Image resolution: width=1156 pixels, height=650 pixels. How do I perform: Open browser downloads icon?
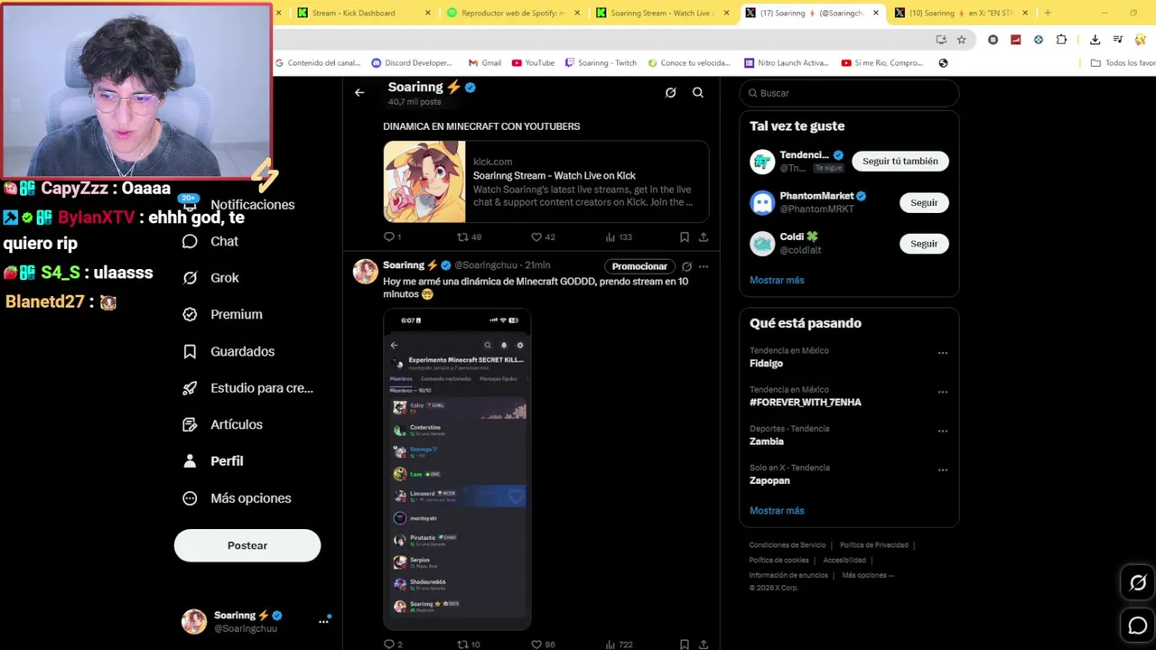pyautogui.click(x=1095, y=40)
